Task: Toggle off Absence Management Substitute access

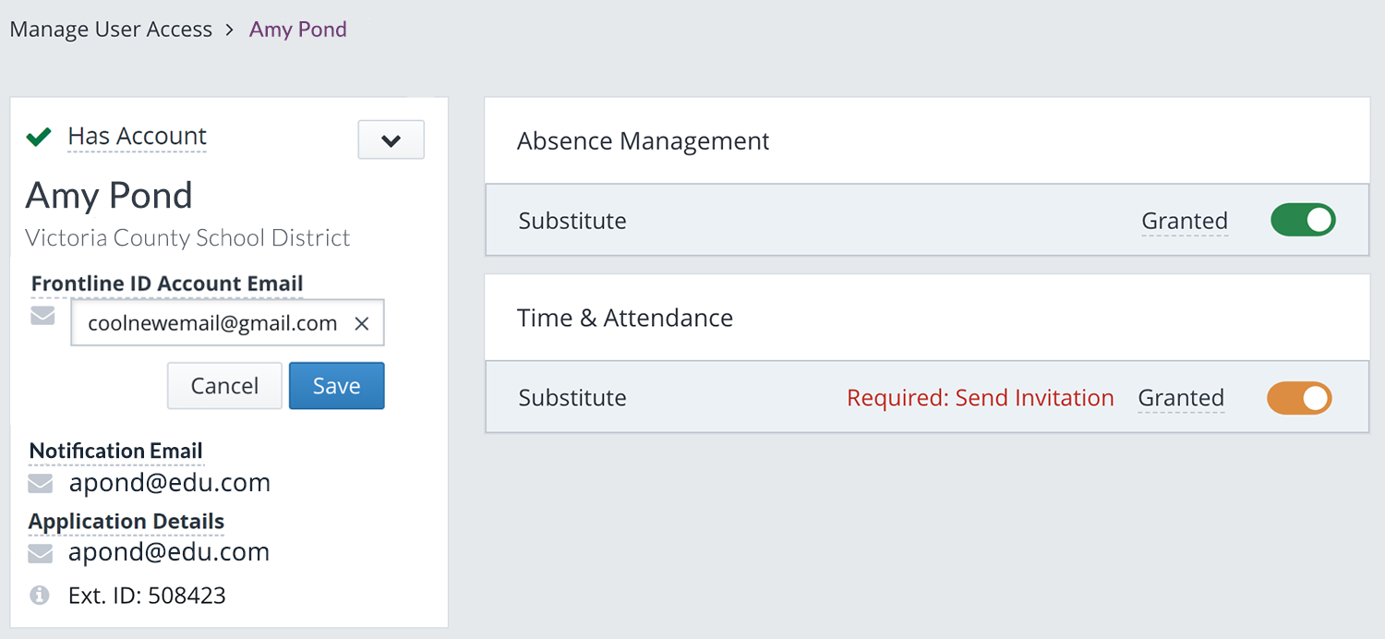Action: point(1303,220)
